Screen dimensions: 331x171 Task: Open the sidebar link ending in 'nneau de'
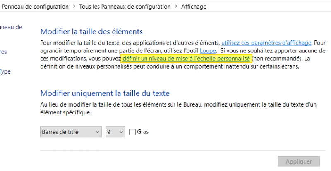[x=12, y=27]
